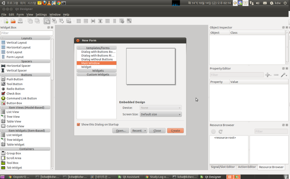Click the Widget Box filter field
The width and height of the screenshot is (290, 179).
click(27, 33)
